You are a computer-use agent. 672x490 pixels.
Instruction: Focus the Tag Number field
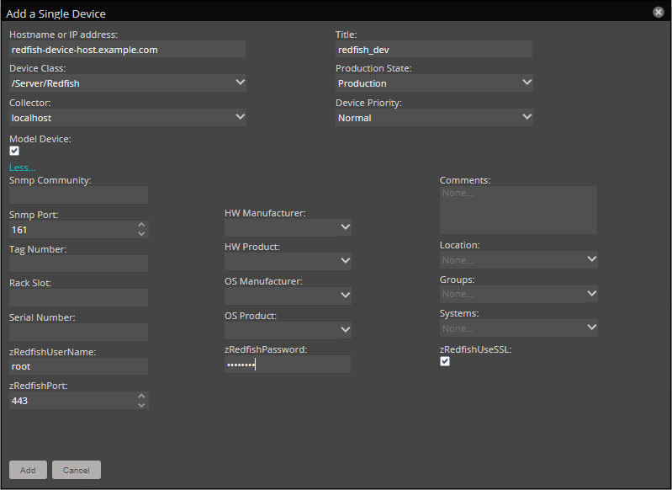coord(78,264)
